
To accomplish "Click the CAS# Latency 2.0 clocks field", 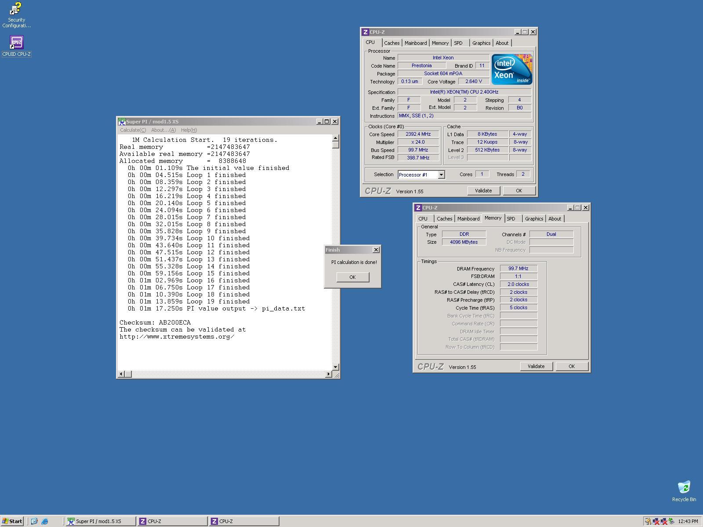I will [x=518, y=284].
